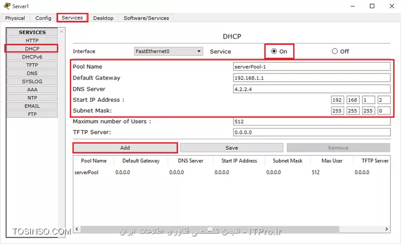
Task: Switch to the Config tab
Action: coord(43,18)
